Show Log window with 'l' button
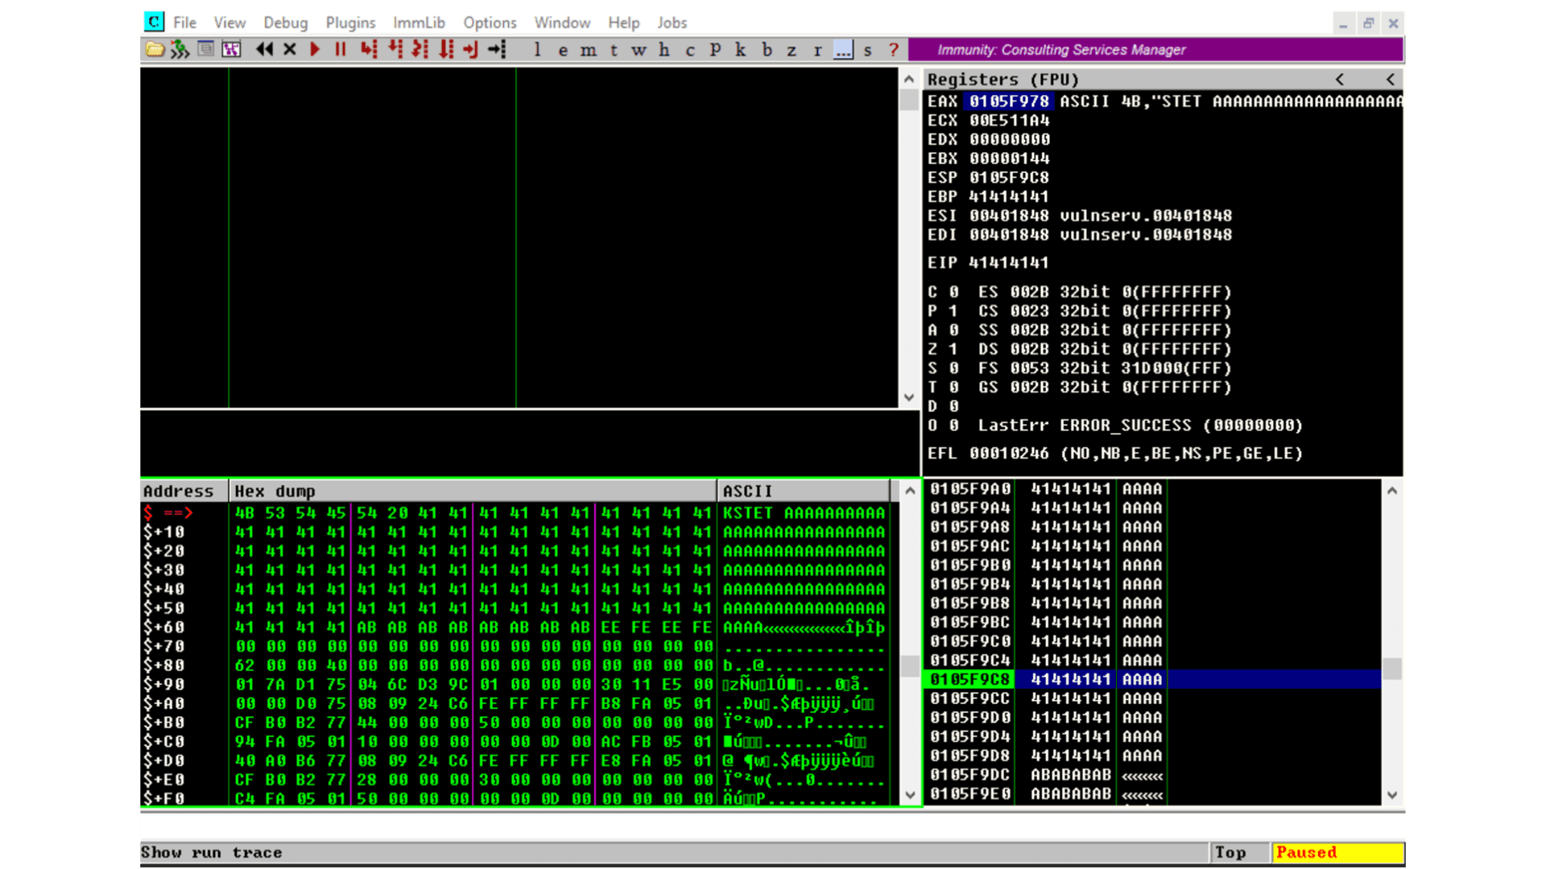The width and height of the screenshot is (1546, 869). click(537, 50)
